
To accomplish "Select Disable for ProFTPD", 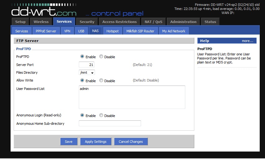I will pyautogui.click(x=101, y=57).
